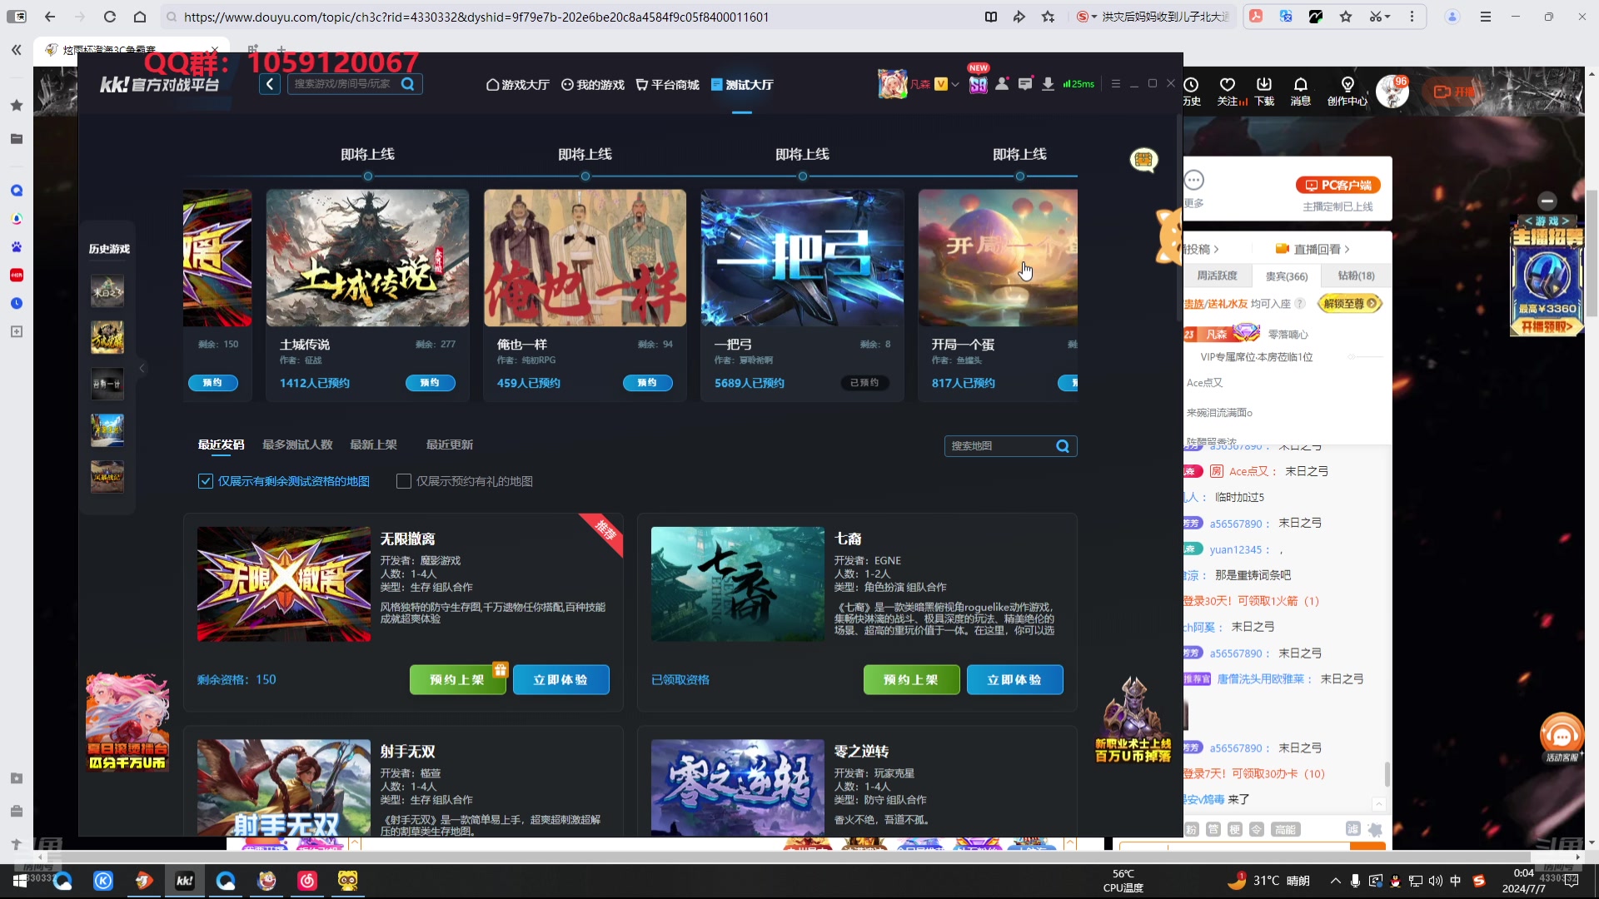This screenshot has width=1599, height=899.
Task: Click 预约 button for 土城传说
Action: [430, 383]
